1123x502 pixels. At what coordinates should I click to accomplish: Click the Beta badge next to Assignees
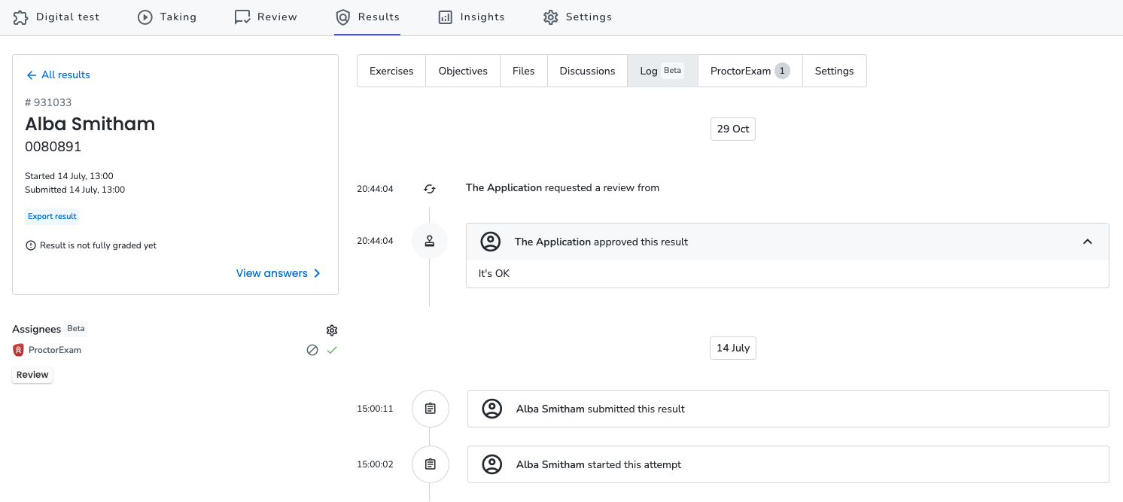[x=76, y=329]
